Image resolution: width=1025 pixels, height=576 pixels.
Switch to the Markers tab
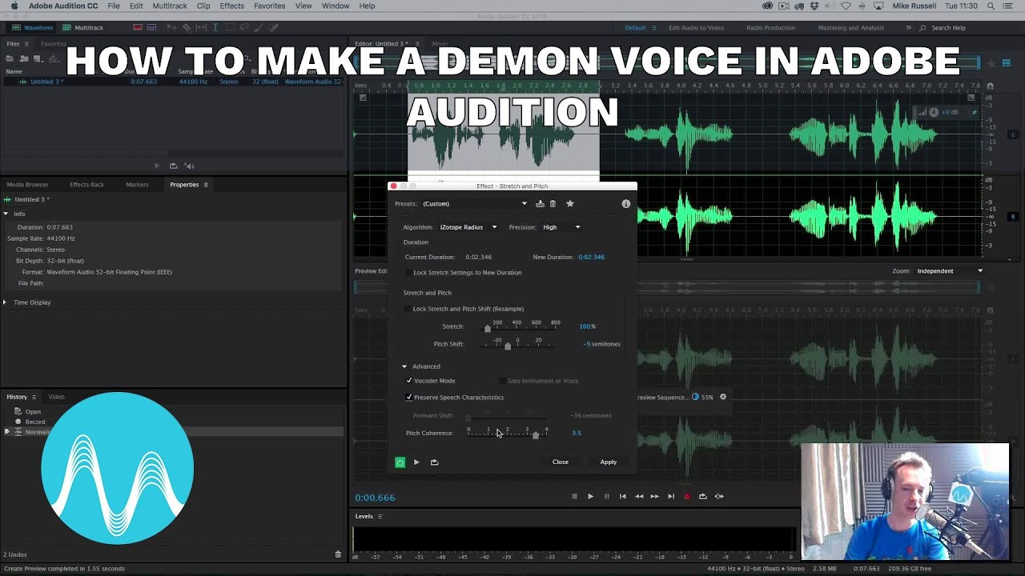137,185
